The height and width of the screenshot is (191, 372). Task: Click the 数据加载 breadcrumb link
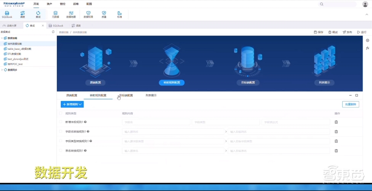tap(64, 32)
